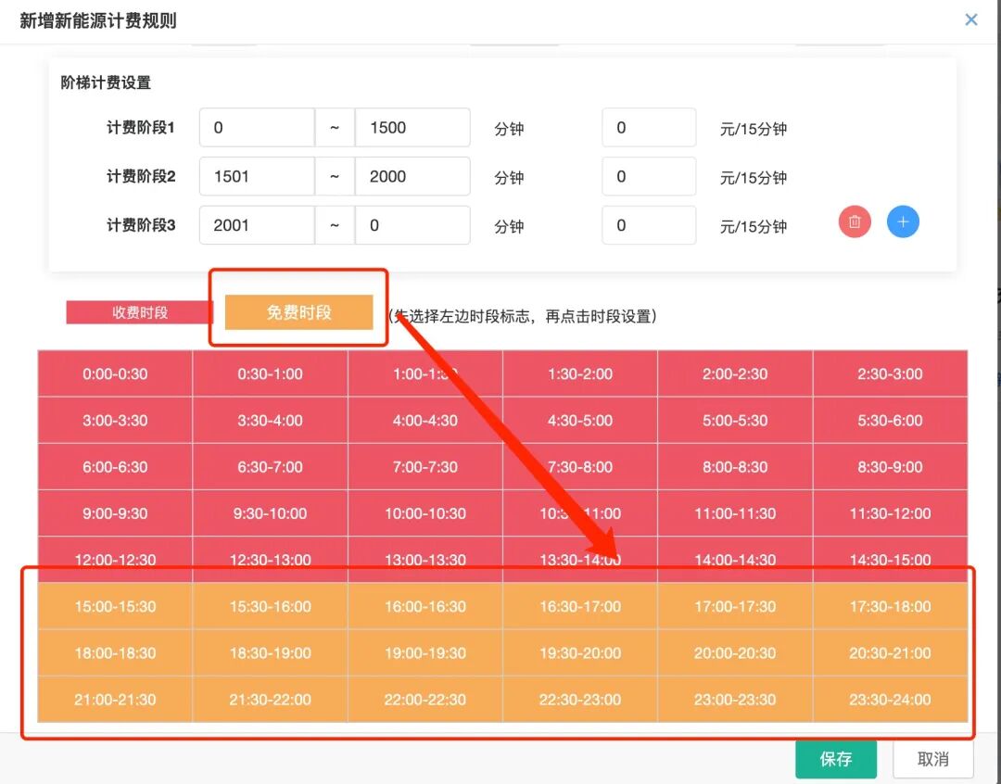The image size is (1001, 784).
Task: Toggle free slot 17:30-18:00
Action: [x=891, y=606]
